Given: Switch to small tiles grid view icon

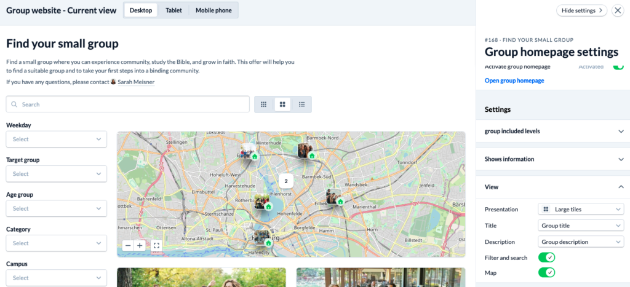Looking at the screenshot, I should [263, 104].
